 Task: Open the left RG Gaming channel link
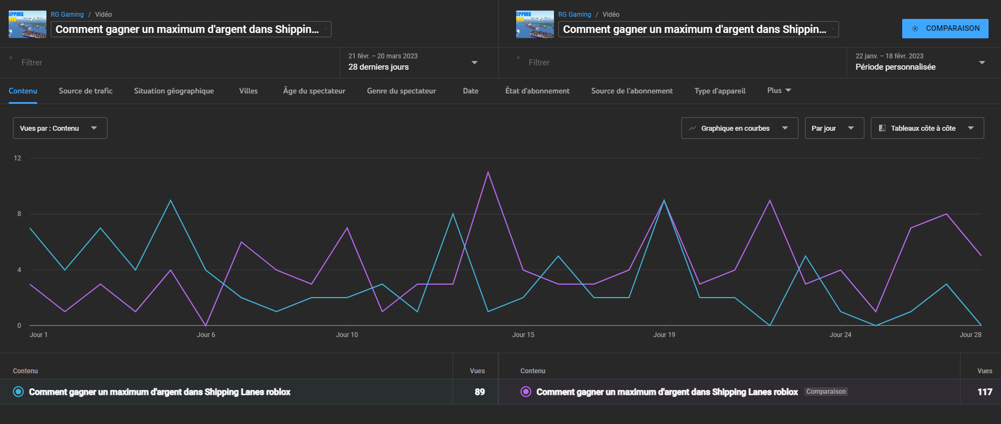point(67,15)
